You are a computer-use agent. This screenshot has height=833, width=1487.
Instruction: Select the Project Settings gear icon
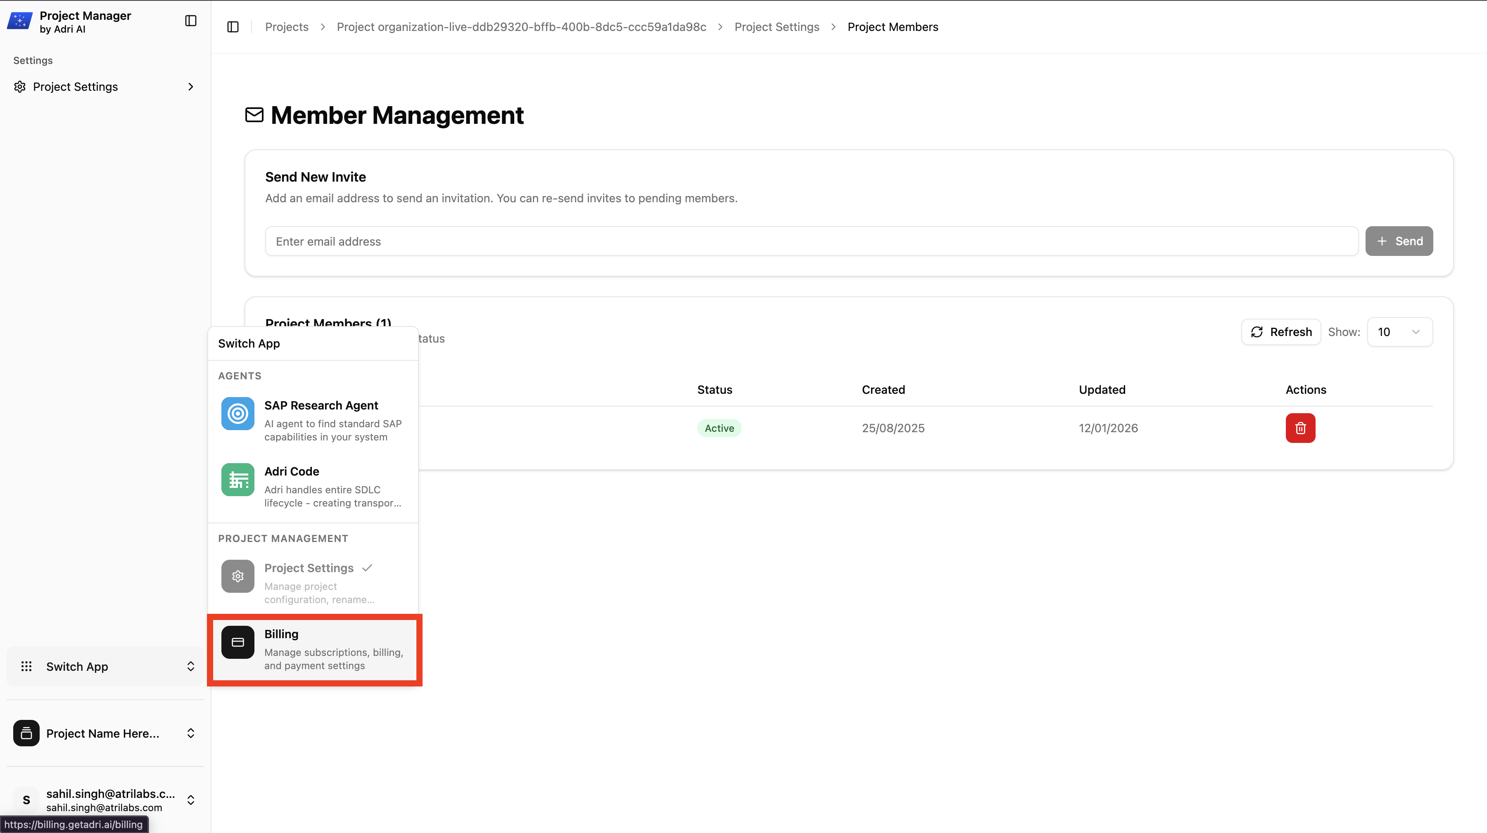click(237, 576)
